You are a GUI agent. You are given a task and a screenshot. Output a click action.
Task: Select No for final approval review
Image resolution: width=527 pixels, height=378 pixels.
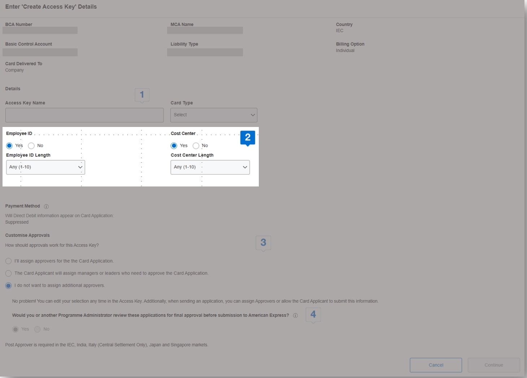point(38,329)
